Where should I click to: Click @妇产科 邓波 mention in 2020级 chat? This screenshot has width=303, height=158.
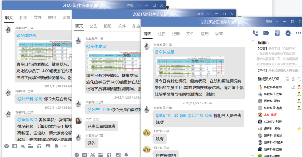coord(200,115)
